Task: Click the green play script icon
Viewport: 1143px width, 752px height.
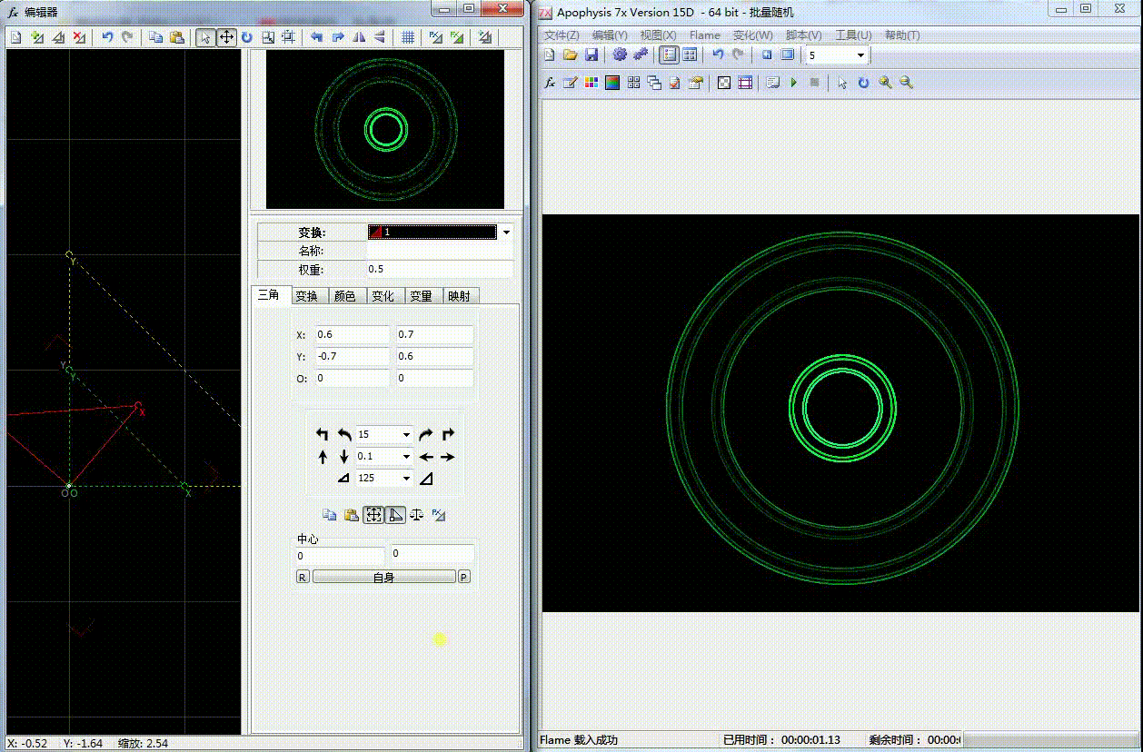Action: coord(794,83)
